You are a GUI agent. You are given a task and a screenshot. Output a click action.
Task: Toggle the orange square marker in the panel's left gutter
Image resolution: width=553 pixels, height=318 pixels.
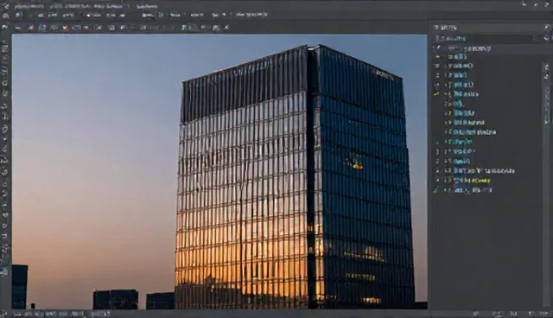click(x=438, y=66)
